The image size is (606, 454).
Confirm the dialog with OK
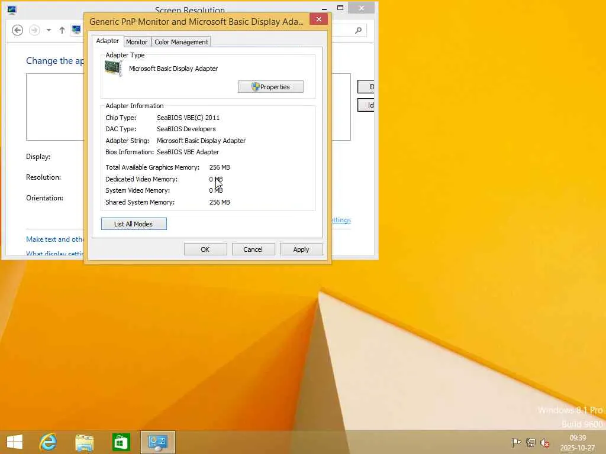pos(205,249)
